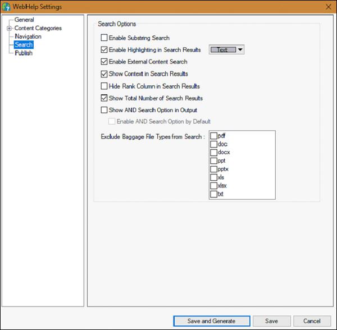Viewport: 337px width, 330px height.
Task: Open the Navigation settings page
Action: point(28,36)
